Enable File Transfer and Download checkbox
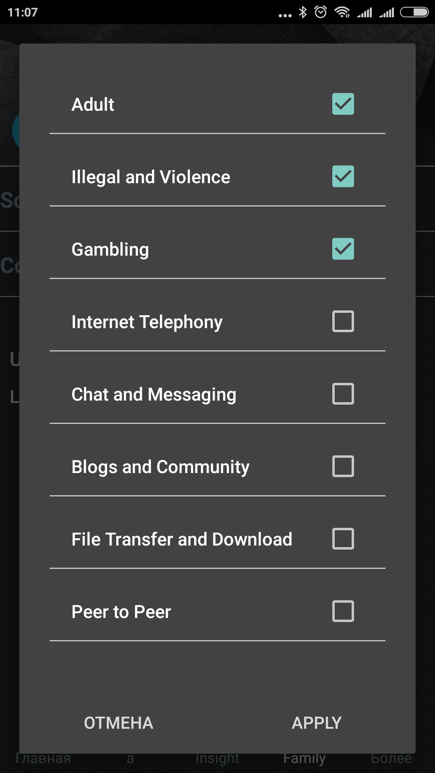Screen dimensions: 435x773 (343, 539)
